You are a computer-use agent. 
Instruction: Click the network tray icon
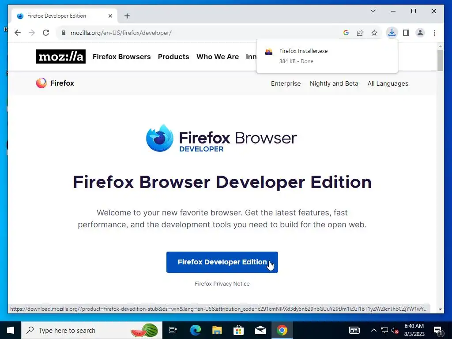click(x=384, y=330)
